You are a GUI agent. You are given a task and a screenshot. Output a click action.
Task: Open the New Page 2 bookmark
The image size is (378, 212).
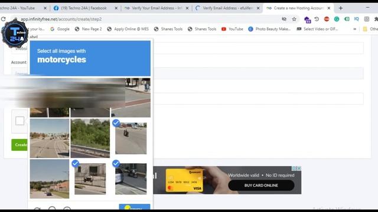coord(88,29)
